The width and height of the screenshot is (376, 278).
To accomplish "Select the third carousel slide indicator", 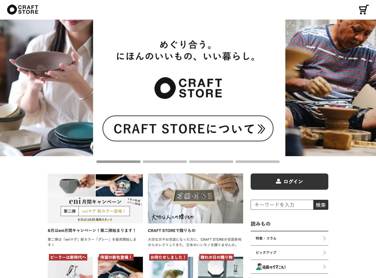I will tap(211, 162).
